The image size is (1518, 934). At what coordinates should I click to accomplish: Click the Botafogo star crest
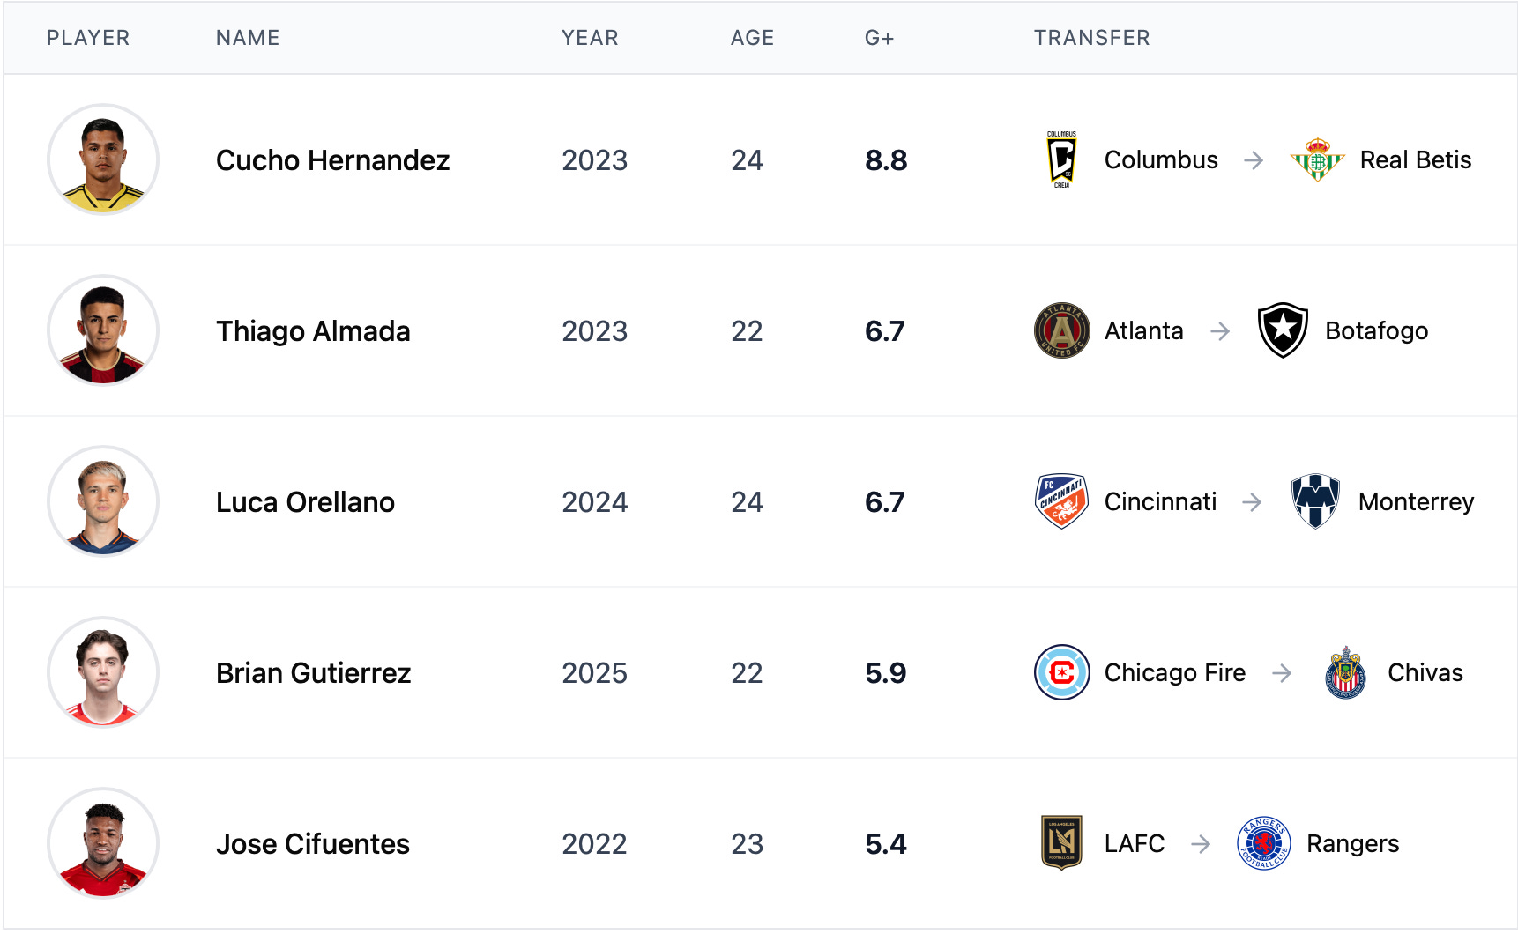(1282, 330)
